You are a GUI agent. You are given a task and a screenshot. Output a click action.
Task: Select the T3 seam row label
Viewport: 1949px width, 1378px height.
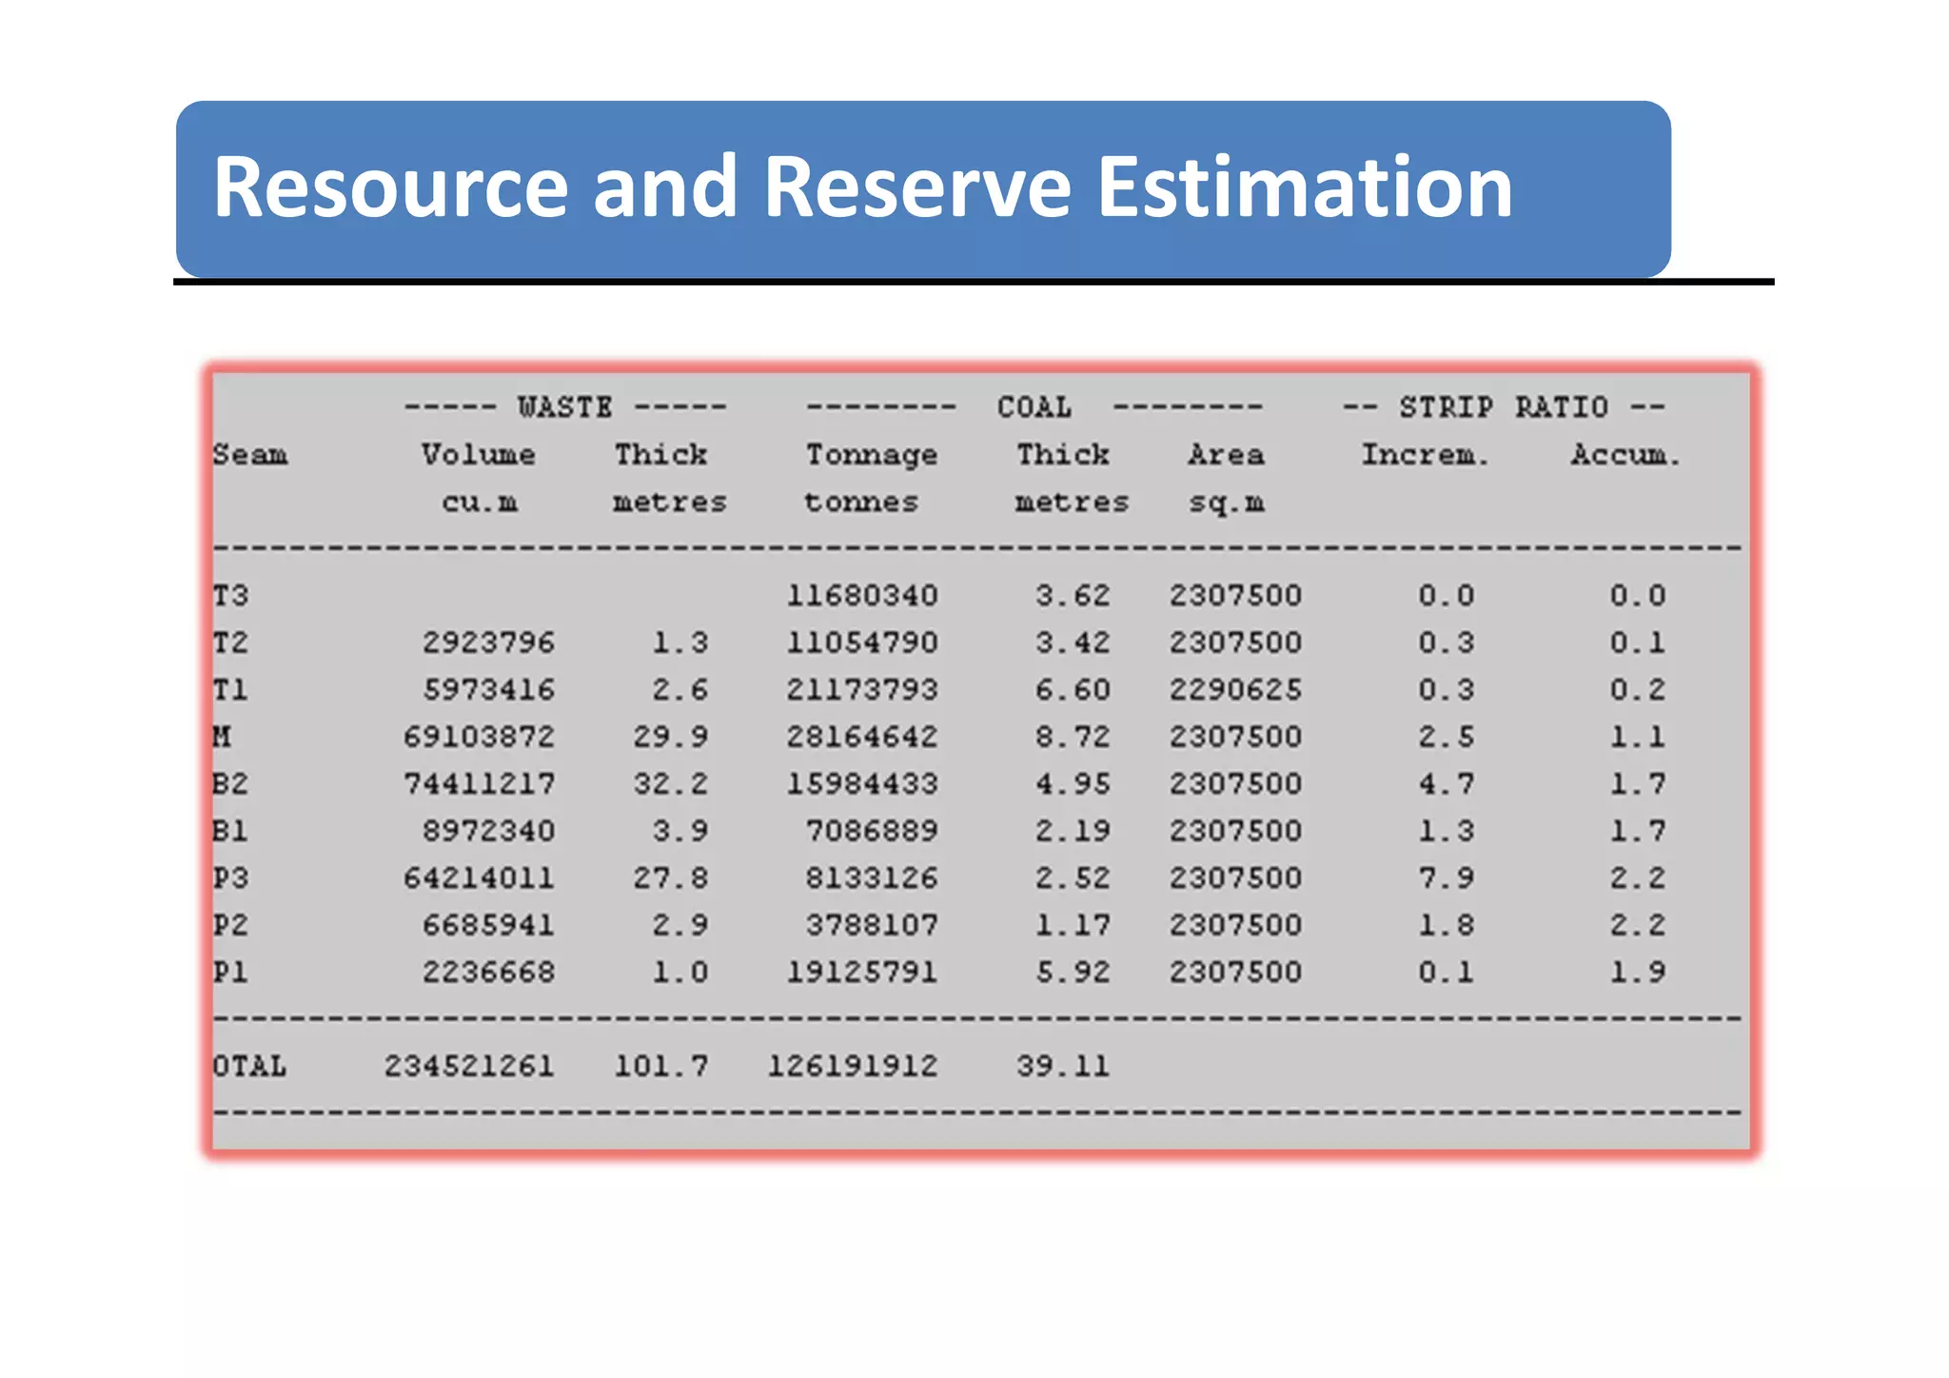click(x=230, y=596)
